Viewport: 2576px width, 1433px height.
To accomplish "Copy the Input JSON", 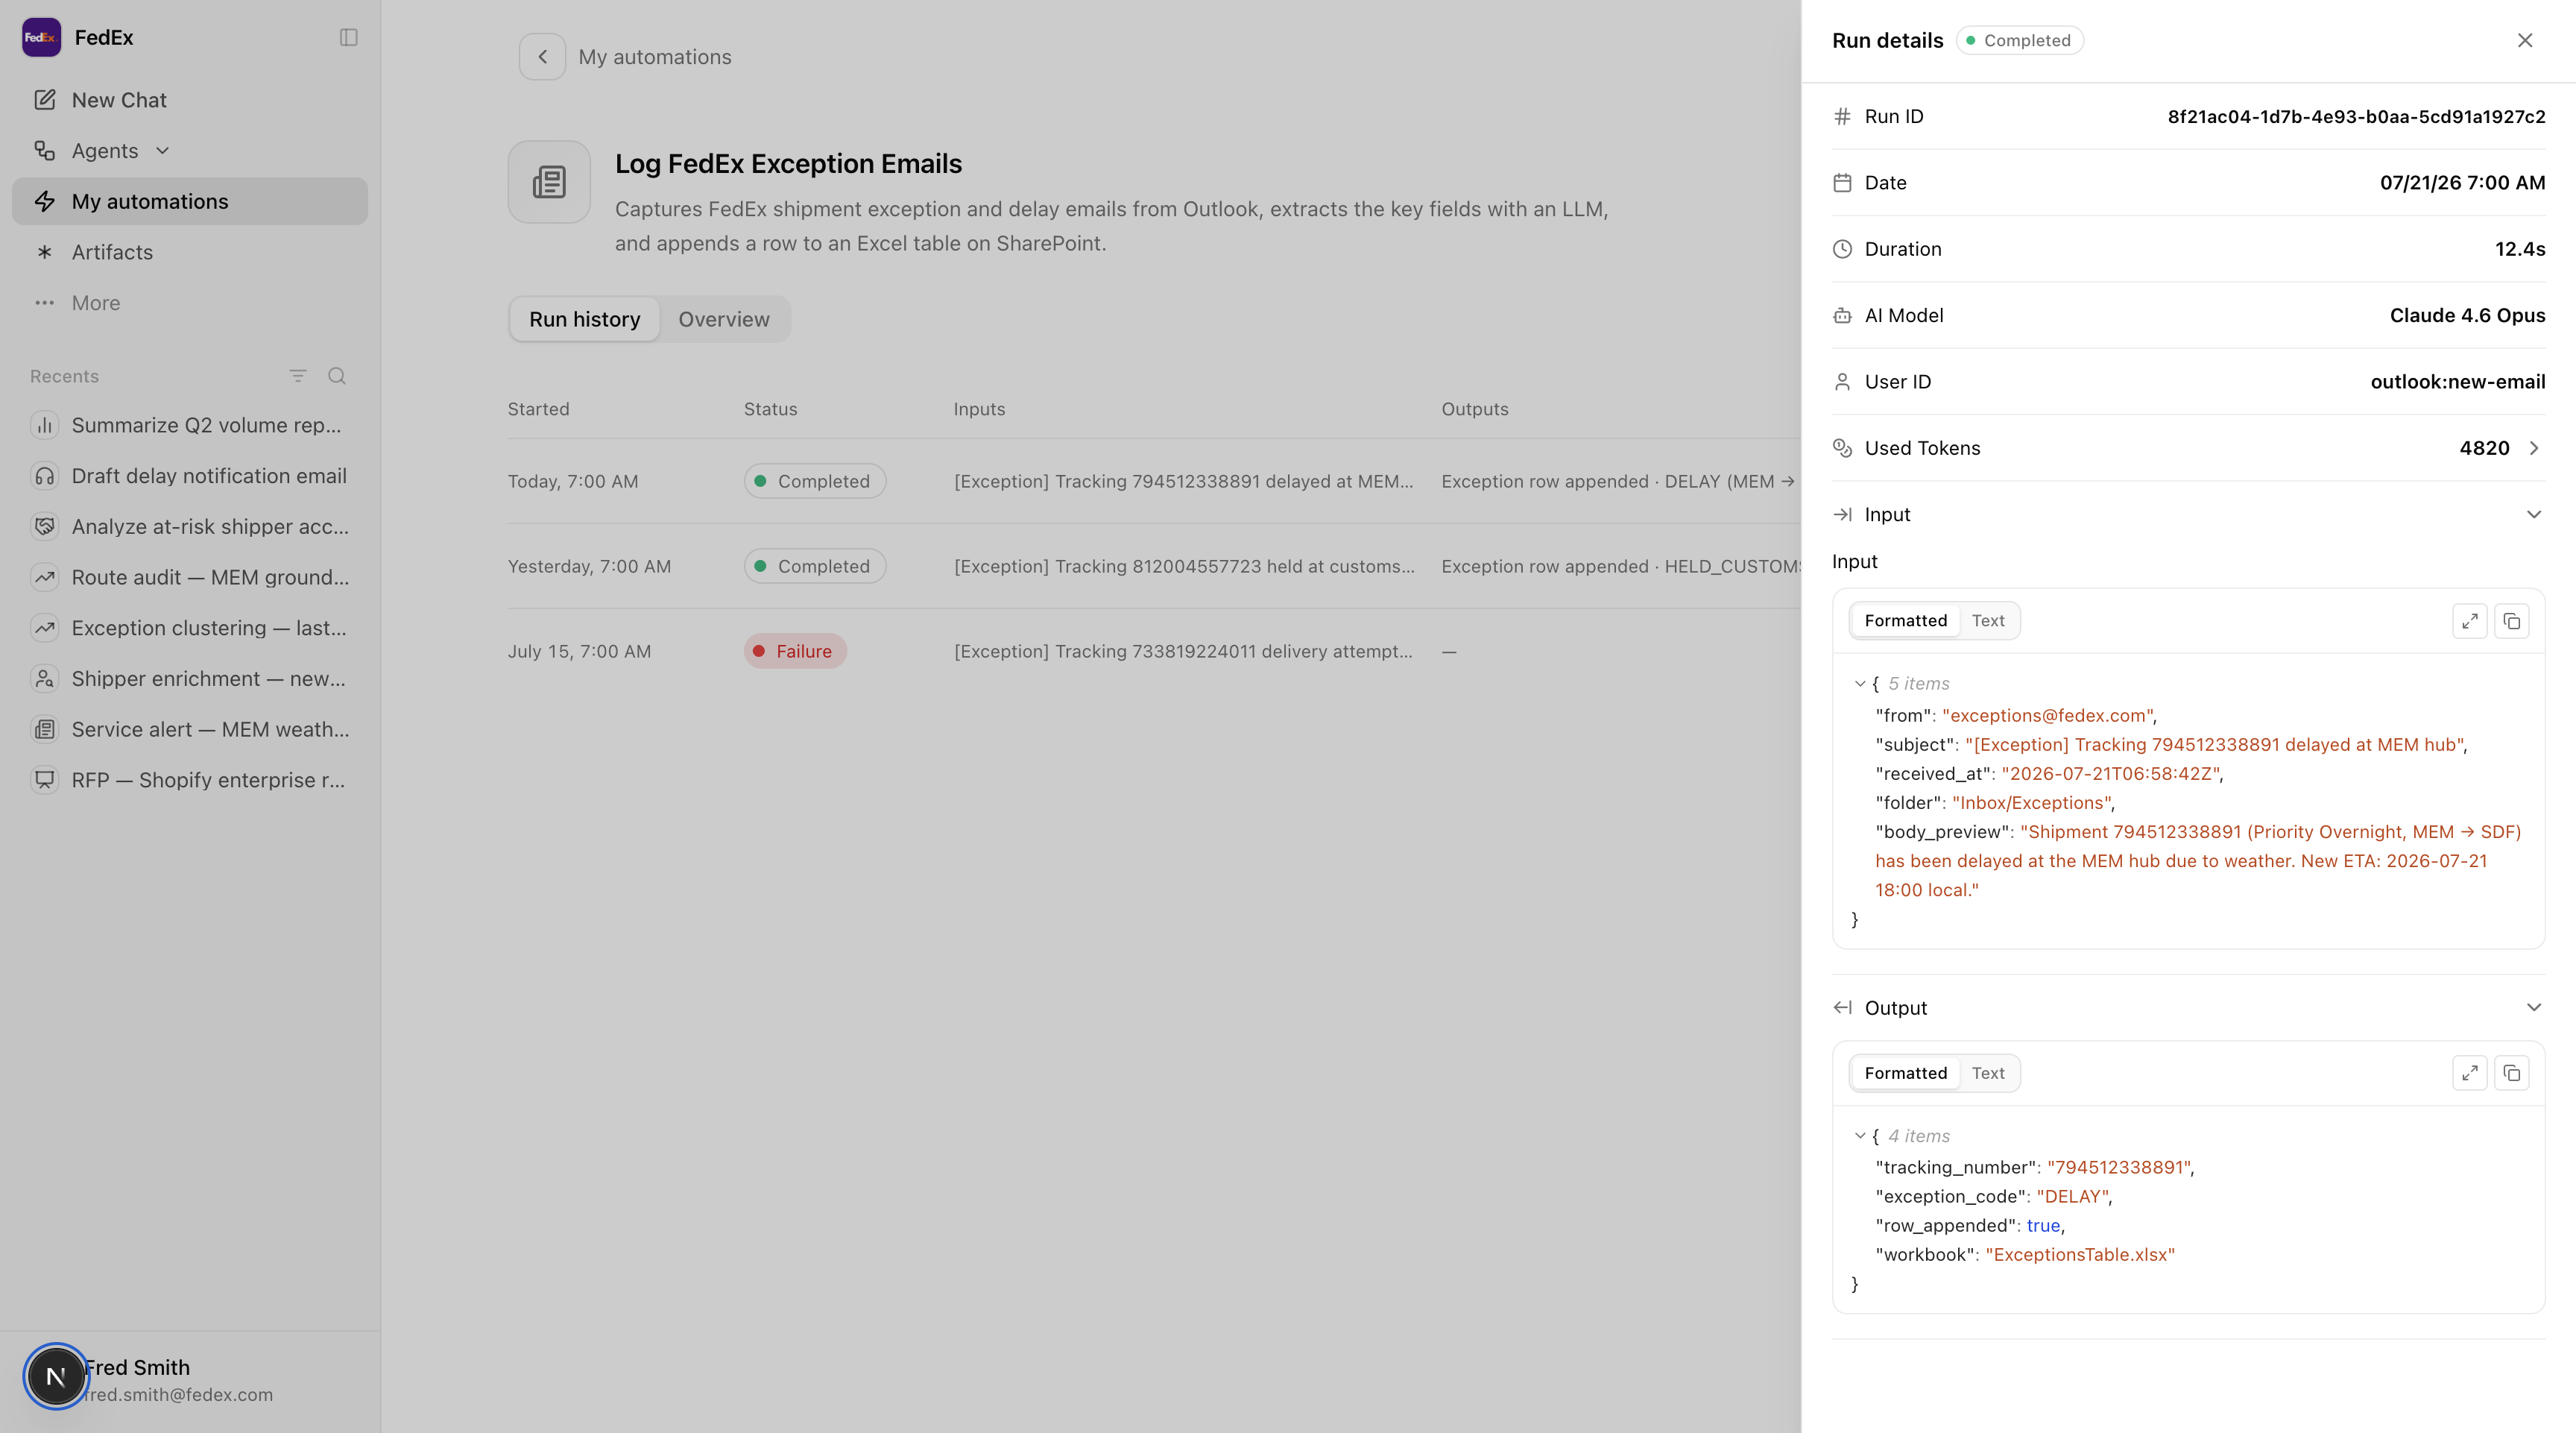I will [2512, 621].
